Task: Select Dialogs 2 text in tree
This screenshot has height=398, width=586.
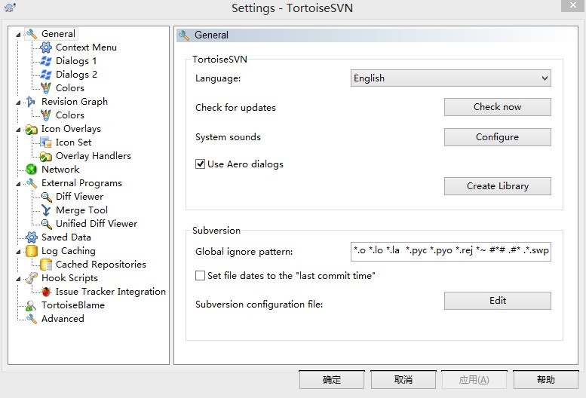Action: click(x=76, y=75)
